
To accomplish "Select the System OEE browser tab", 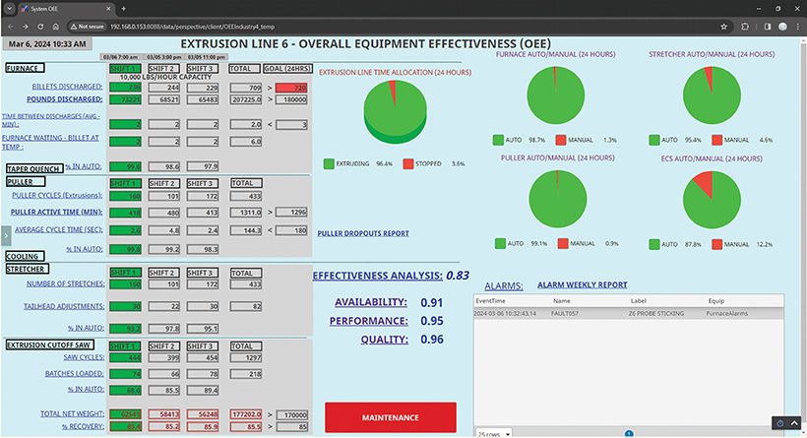I will pyautogui.click(x=66, y=9).
